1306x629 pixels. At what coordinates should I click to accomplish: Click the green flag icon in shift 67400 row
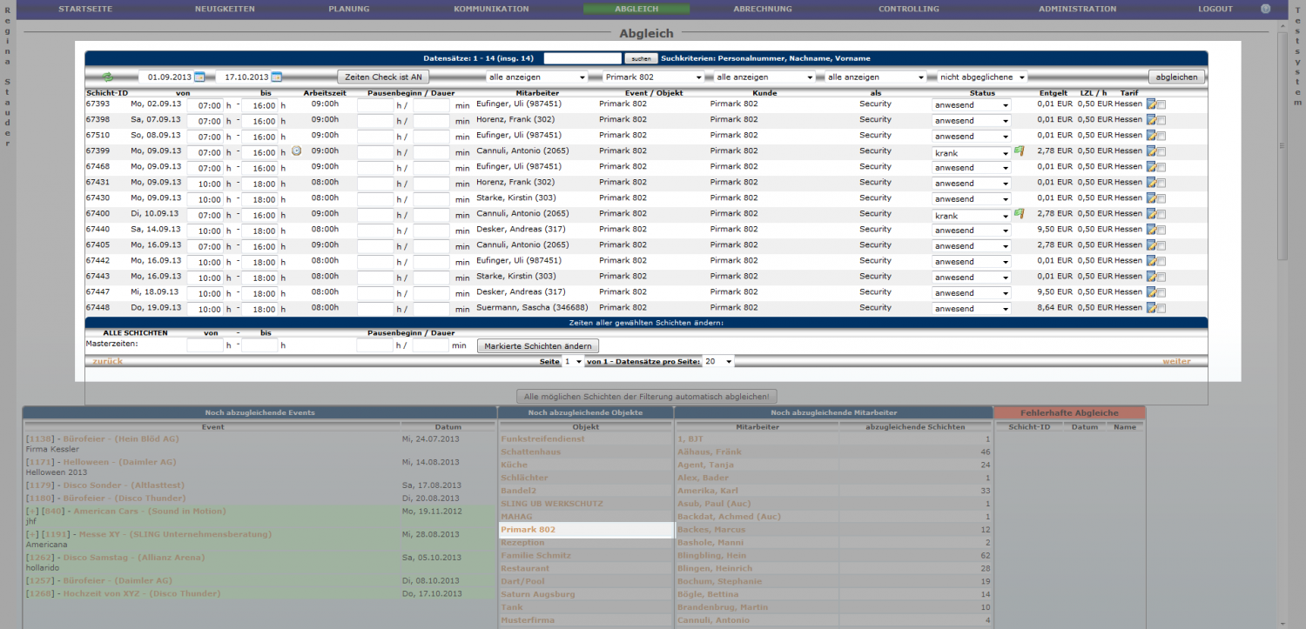[1019, 214]
